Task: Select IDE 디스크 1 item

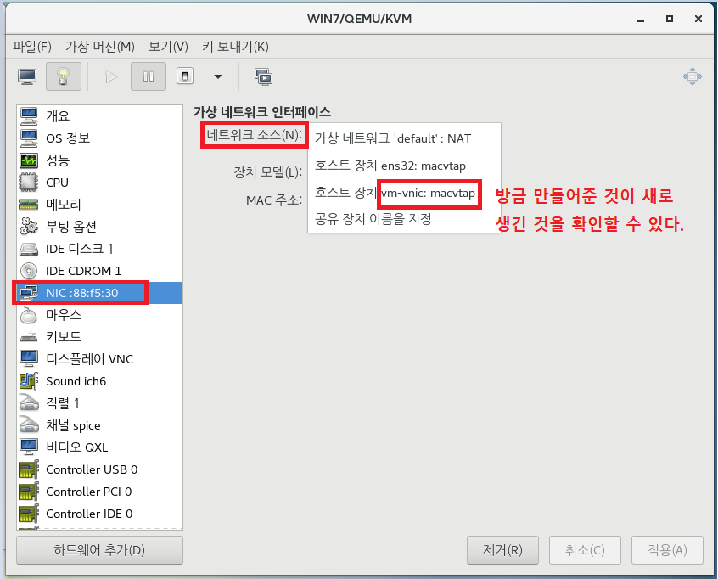Action: coord(100,249)
